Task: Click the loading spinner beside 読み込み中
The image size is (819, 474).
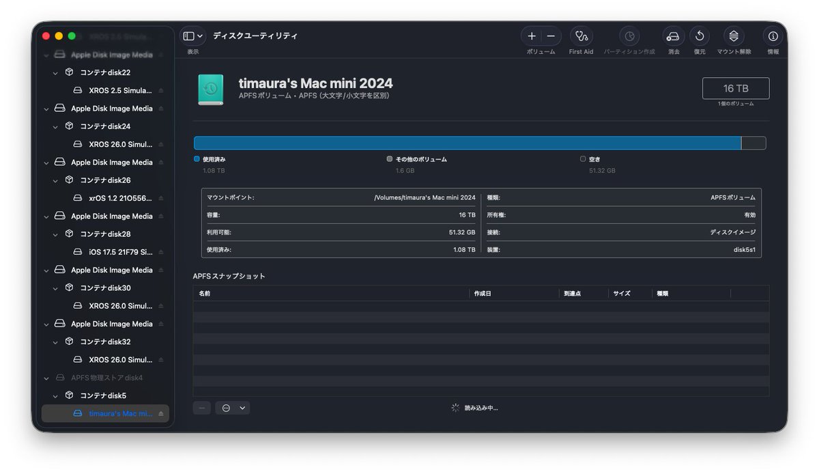Action: point(455,408)
